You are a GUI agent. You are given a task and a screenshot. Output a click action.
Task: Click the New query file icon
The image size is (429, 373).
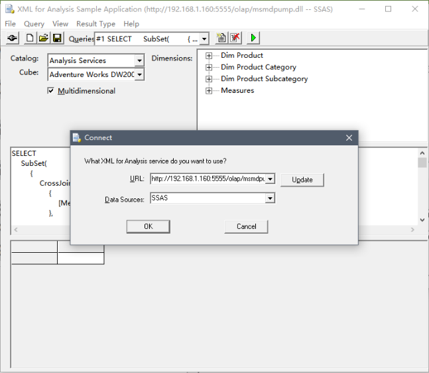click(31, 38)
